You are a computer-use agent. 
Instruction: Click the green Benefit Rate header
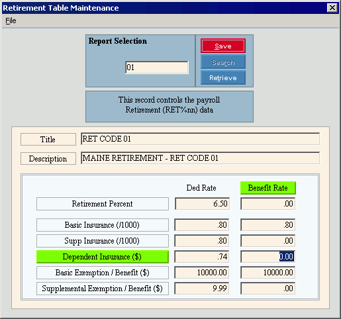pyautogui.click(x=268, y=188)
